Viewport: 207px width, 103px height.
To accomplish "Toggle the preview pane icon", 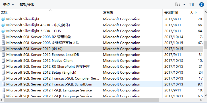I will pyautogui.click(x=191, y=5).
